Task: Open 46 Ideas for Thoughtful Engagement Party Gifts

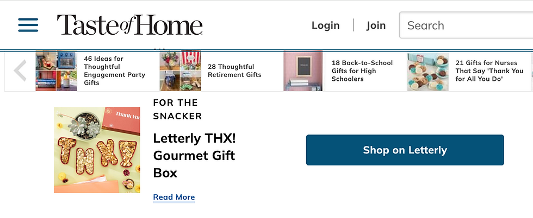Action: click(114, 71)
